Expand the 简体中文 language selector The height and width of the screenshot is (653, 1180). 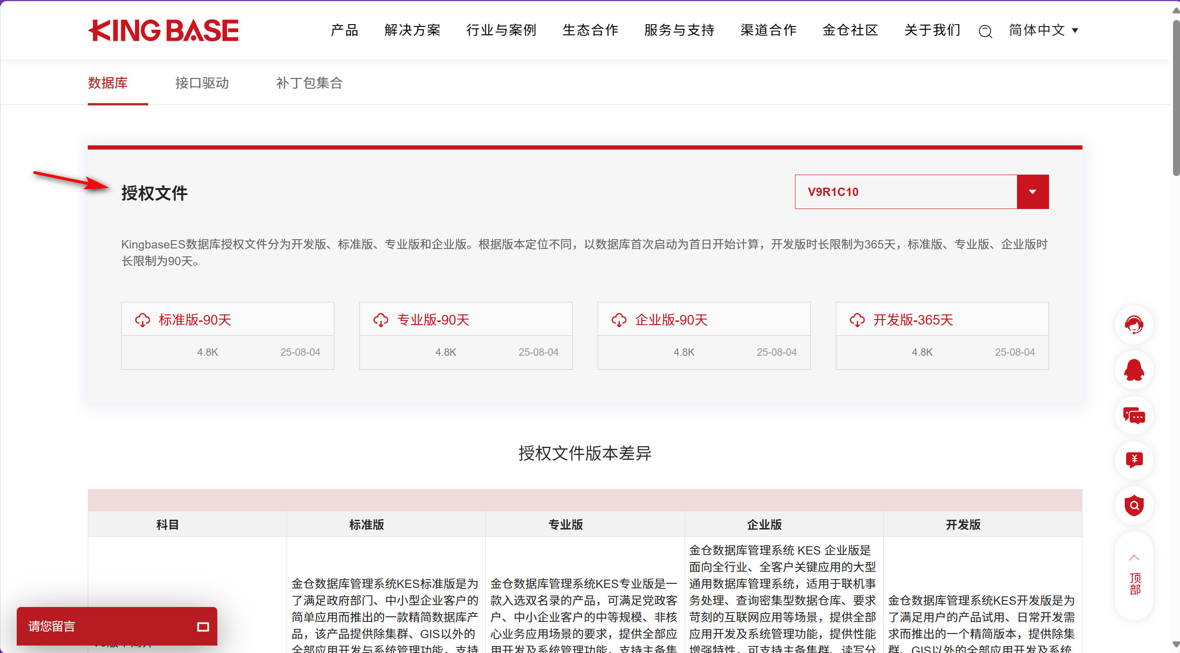1043,31
